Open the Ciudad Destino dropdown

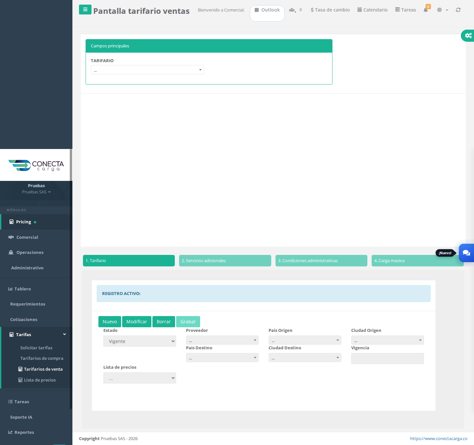coord(305,358)
